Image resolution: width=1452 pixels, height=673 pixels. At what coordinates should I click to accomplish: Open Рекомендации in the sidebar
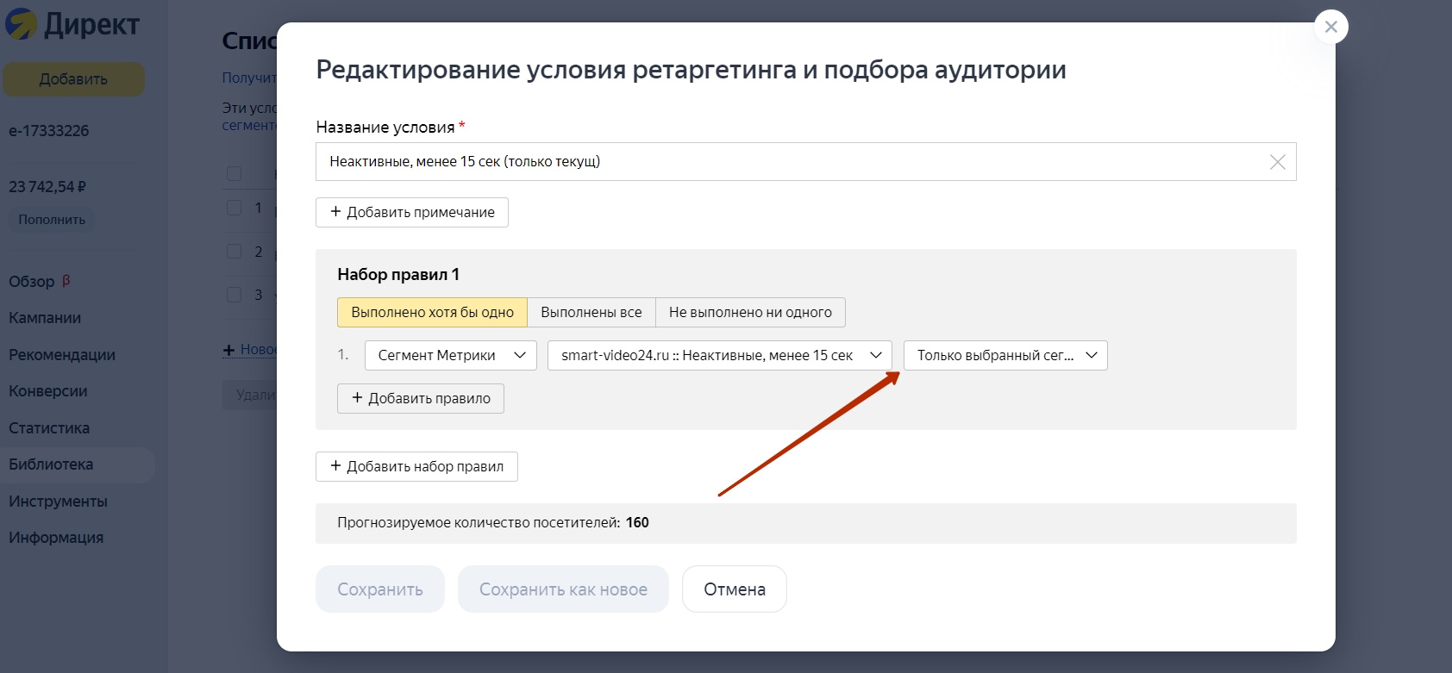coord(62,355)
